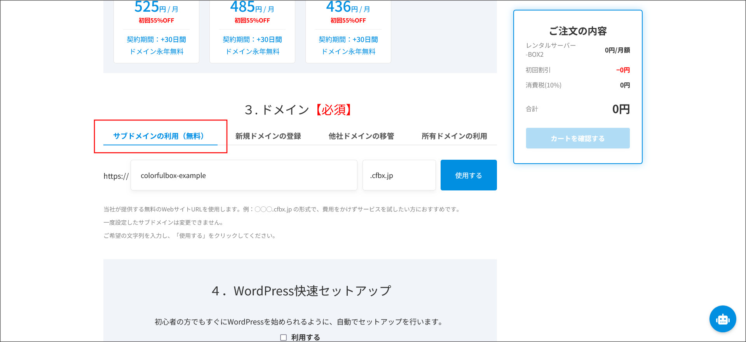Click the 合計 total amount in order summary
The height and width of the screenshot is (342, 746).
pyautogui.click(x=621, y=109)
